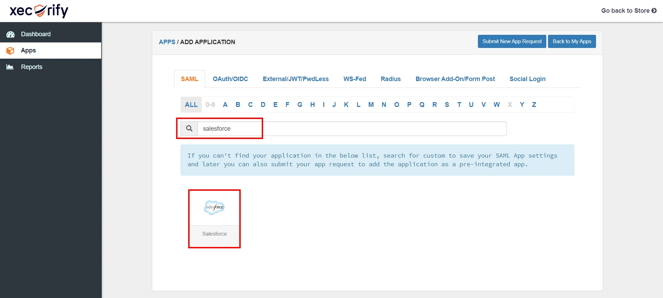Filter apps by letter W
This screenshot has height=298, width=663.
[497, 105]
